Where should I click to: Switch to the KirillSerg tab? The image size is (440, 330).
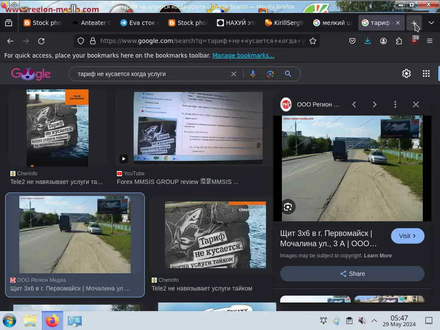[x=284, y=23]
